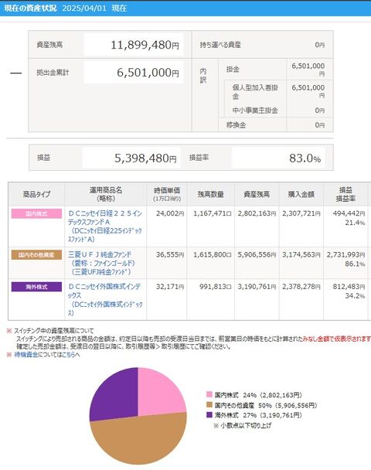The image size is (371, 470).
Task: Open 三菱UFJ純金ファンド fund link
Action: [x=101, y=263]
